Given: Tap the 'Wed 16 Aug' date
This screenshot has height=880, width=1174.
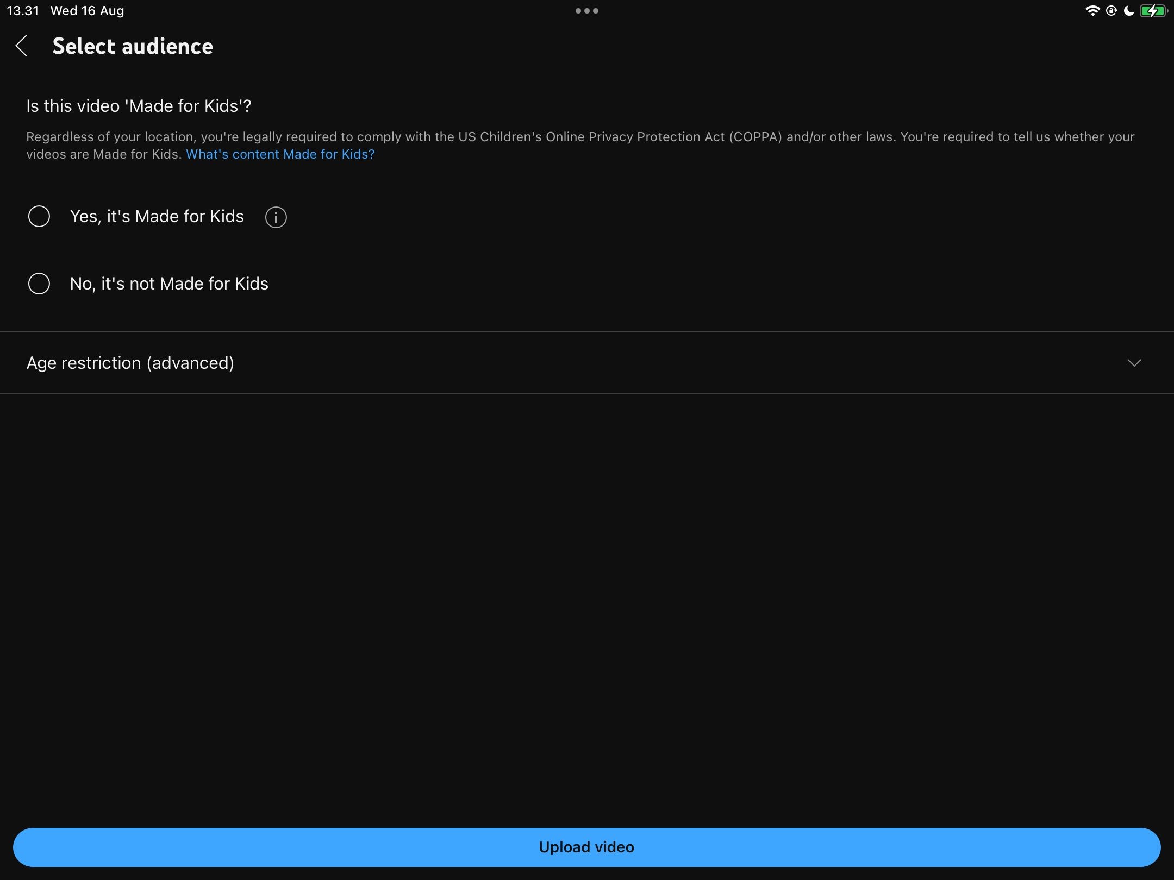Looking at the screenshot, I should (87, 11).
